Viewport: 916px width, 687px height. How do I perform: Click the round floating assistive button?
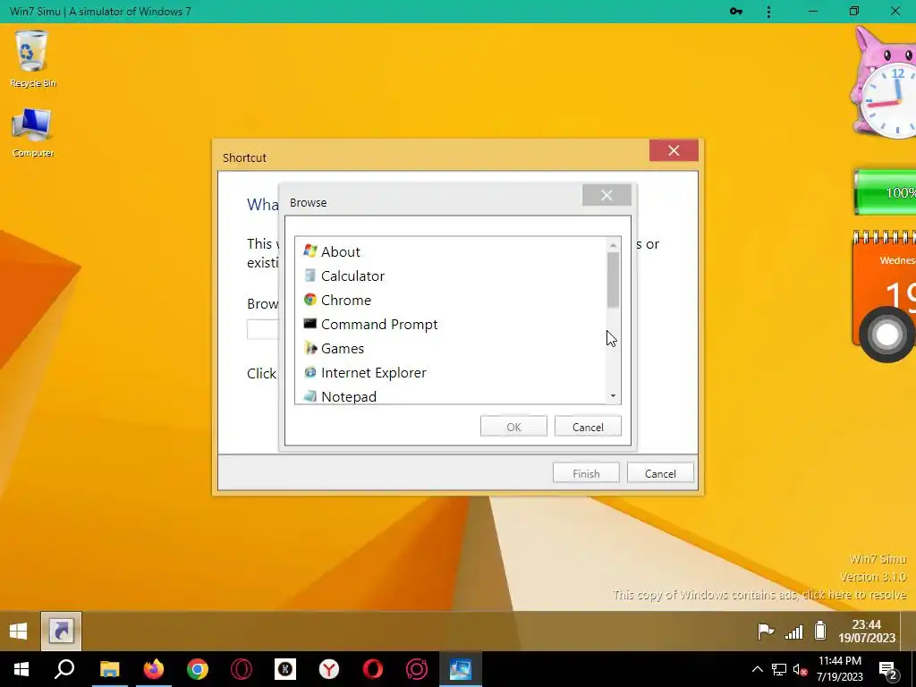point(886,335)
